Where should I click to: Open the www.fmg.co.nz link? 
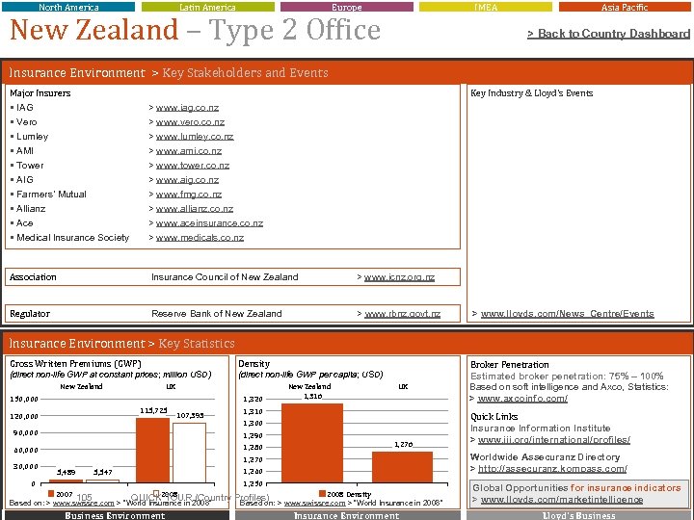[189, 195]
